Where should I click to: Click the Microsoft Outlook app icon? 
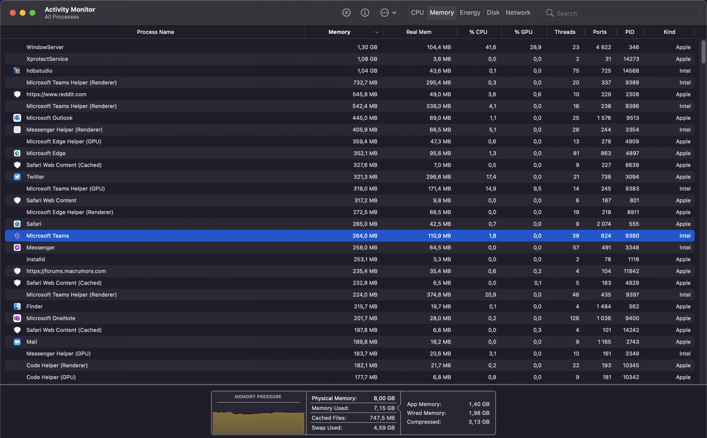pyautogui.click(x=17, y=118)
